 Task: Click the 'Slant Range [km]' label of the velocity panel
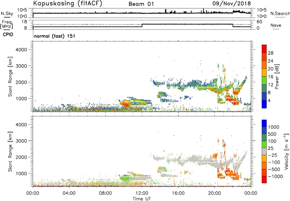(10, 152)
